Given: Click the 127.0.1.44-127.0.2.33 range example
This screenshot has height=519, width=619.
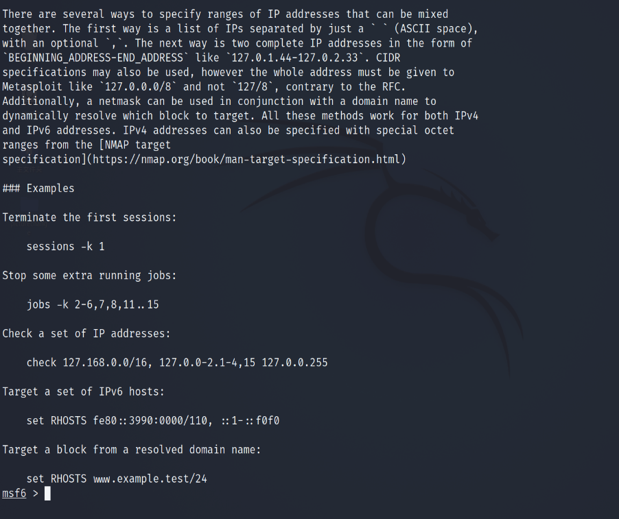Looking at the screenshot, I should (294, 58).
